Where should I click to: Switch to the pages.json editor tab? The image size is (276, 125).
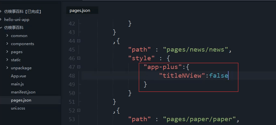click(x=82, y=11)
